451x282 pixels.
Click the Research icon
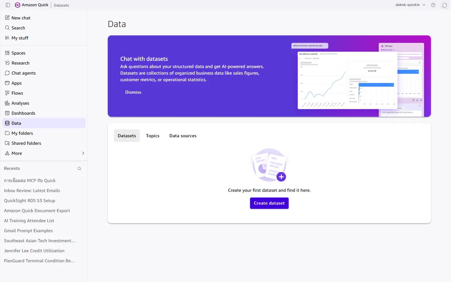coord(7,63)
